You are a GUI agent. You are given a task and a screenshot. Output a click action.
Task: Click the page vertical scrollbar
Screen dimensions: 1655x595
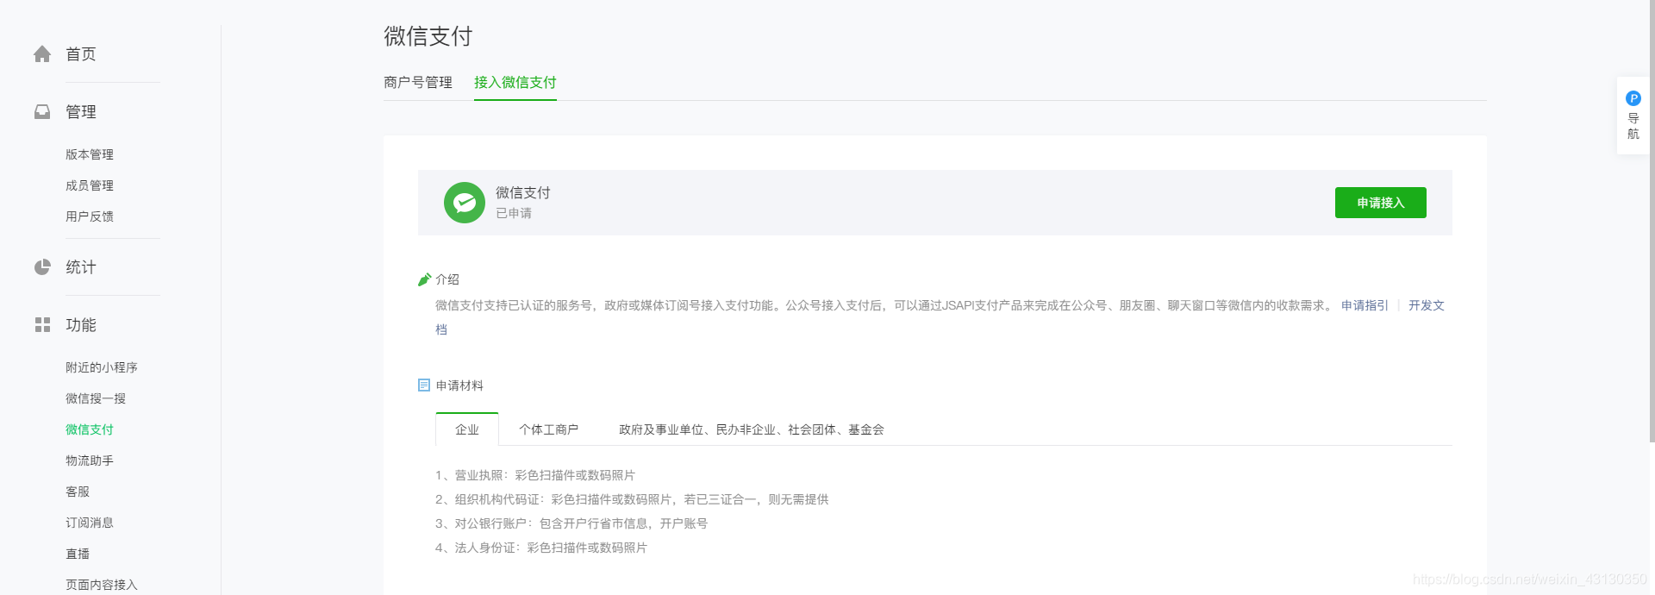pos(1652,221)
